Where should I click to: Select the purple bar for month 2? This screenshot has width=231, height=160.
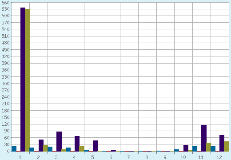(41, 145)
